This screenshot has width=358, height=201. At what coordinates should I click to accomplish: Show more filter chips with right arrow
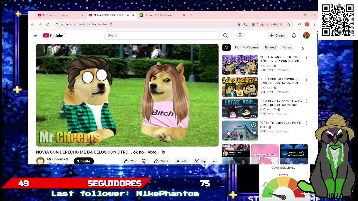[303, 49]
